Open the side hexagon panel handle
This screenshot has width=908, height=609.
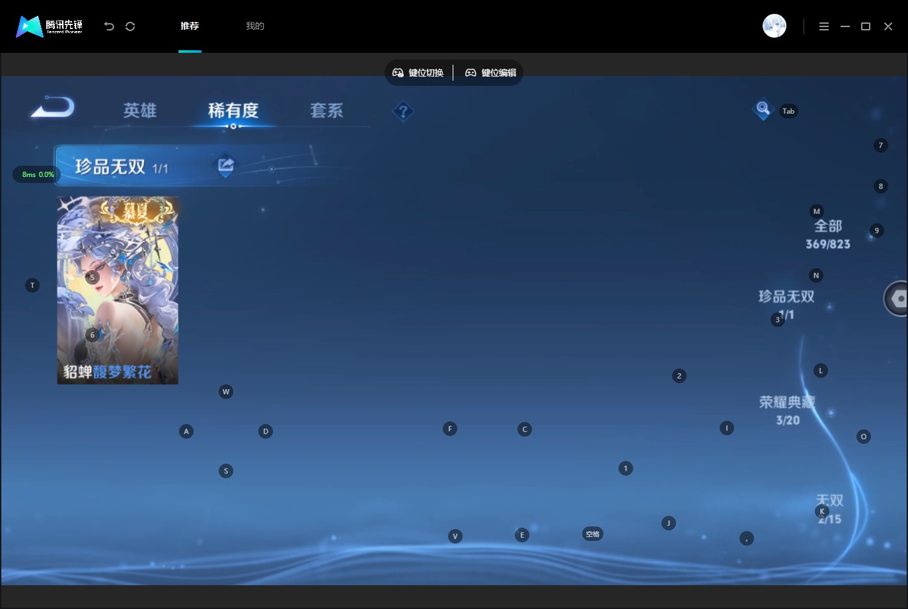pyautogui.click(x=896, y=299)
